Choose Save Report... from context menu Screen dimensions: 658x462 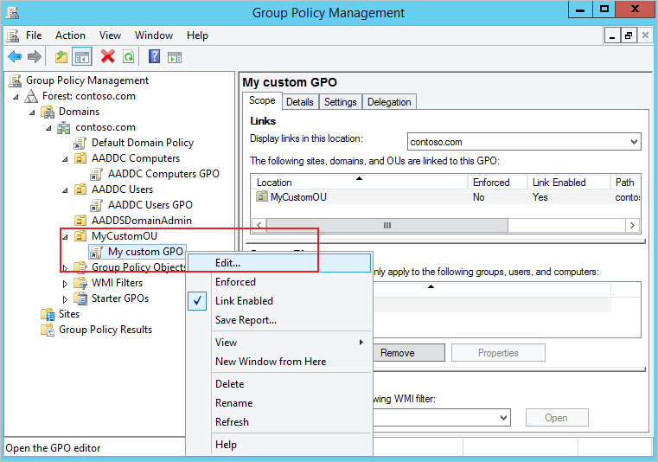tap(280, 320)
